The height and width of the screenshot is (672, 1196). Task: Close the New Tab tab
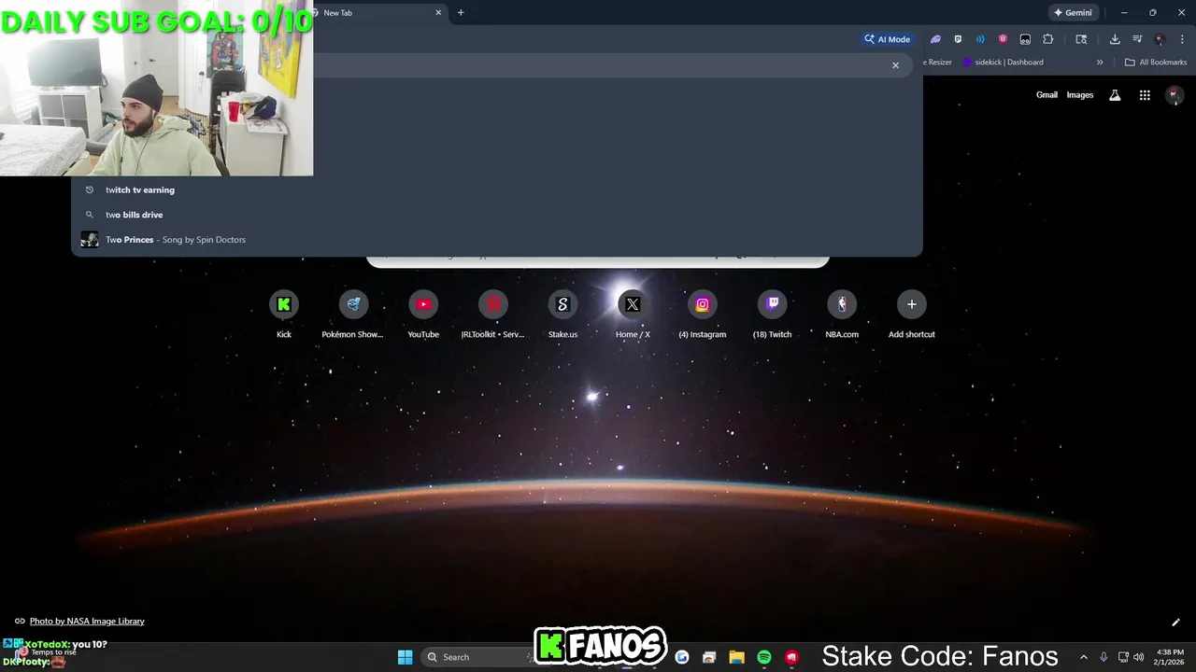(438, 13)
